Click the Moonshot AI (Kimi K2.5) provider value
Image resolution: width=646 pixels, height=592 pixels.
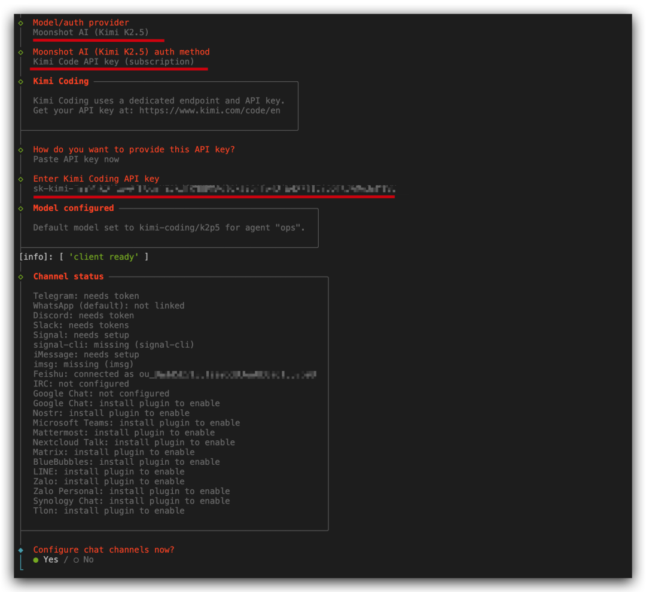point(91,32)
